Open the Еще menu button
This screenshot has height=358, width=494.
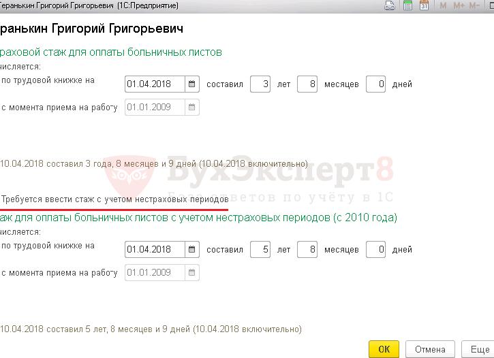pos(478,349)
